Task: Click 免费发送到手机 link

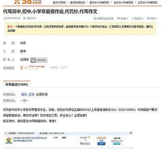Action: 105,19
